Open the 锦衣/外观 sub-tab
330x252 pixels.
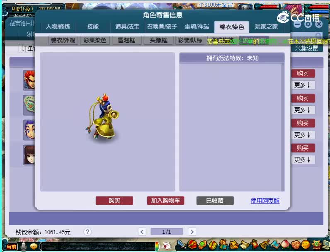point(63,40)
